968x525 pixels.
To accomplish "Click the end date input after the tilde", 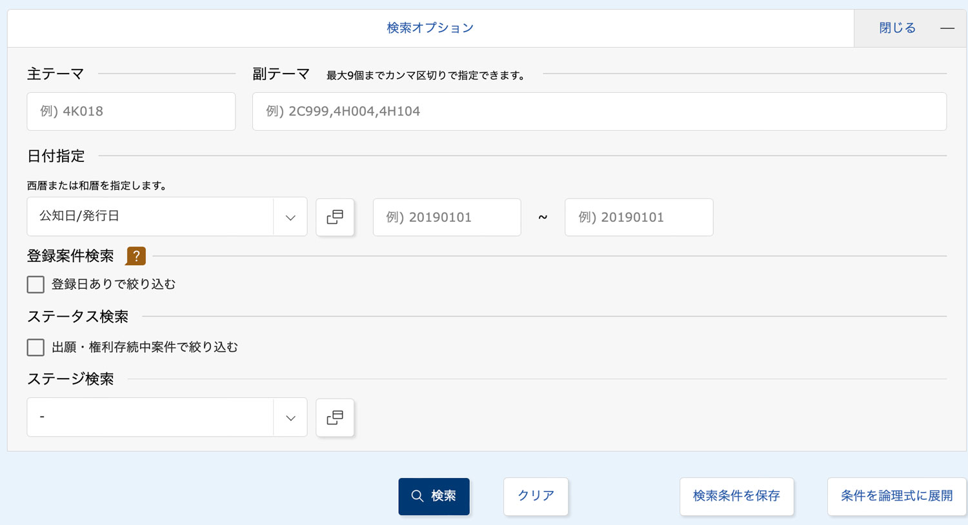I will click(638, 217).
